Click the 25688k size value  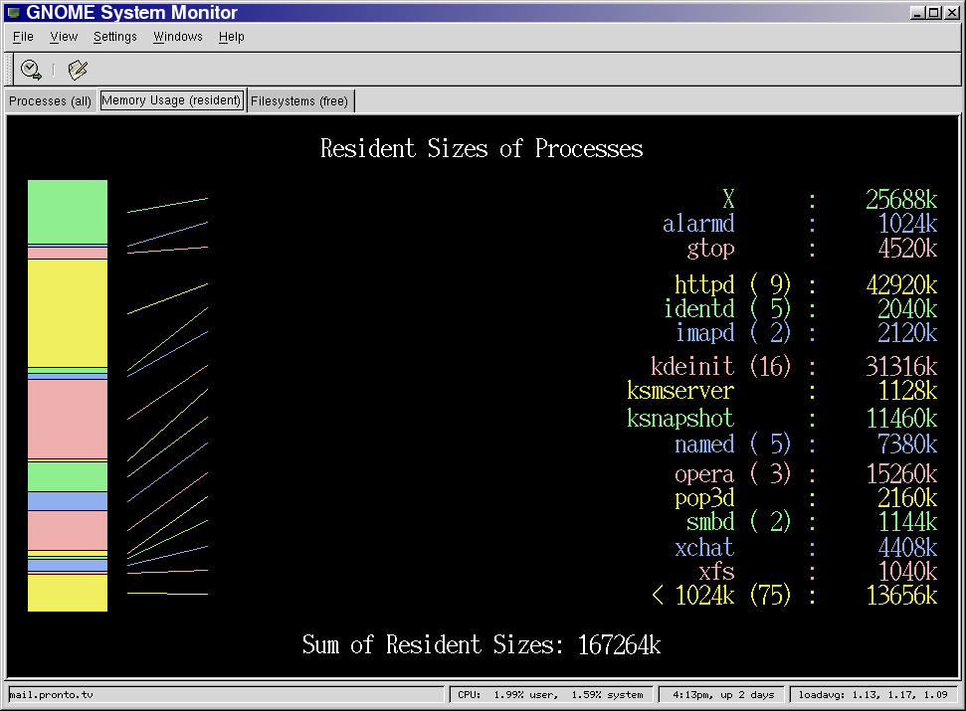[901, 200]
